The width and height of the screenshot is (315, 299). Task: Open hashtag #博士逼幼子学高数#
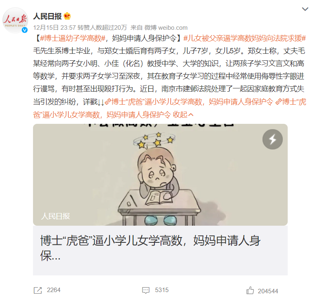point(73,38)
